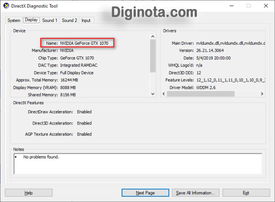The height and width of the screenshot is (202, 275).
Task: Select the 'NVIDIA GeForce GTX 1070' name value
Action: point(84,43)
